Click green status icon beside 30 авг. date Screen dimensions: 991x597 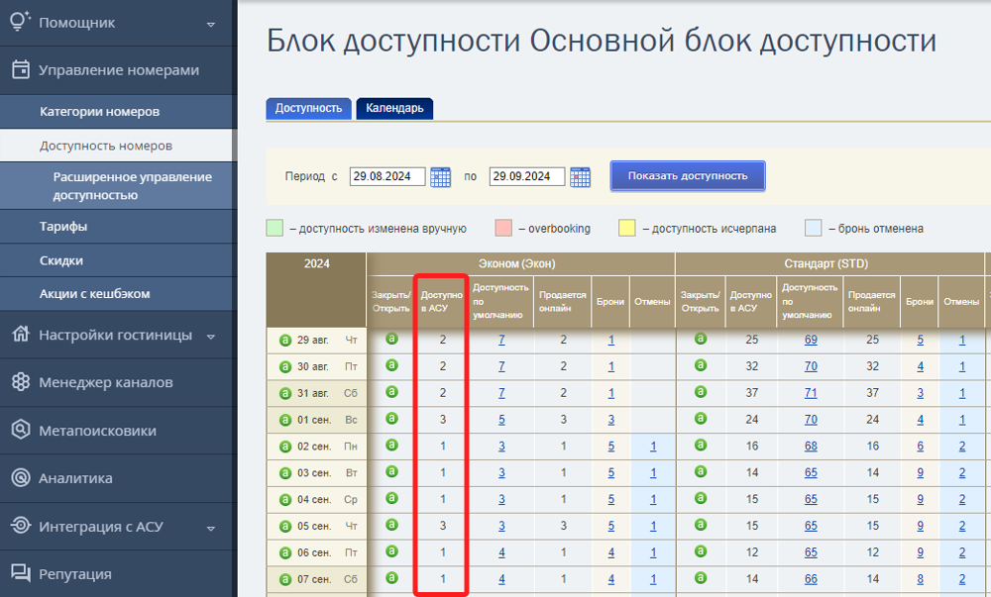point(285,366)
